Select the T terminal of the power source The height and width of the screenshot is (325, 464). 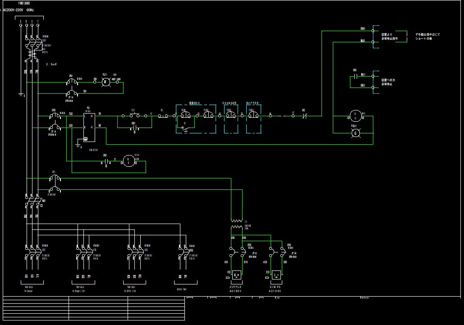pos(38,25)
